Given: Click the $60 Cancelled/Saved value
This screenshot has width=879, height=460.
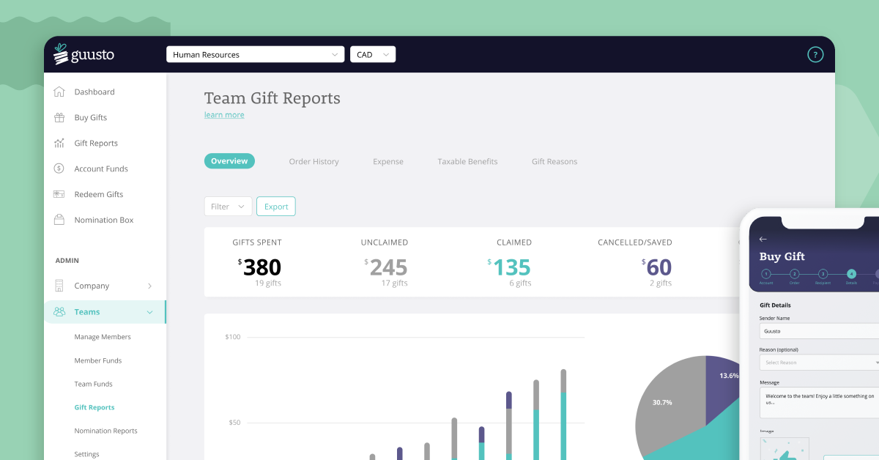Looking at the screenshot, I should tap(656, 267).
